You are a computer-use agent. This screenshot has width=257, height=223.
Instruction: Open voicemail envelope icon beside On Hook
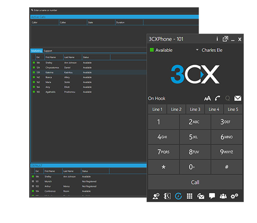pos(238,98)
